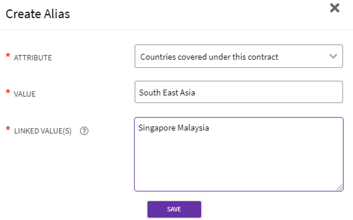Click the required asterisk beside LINKED VALUE(S)
This screenshot has width=353, height=220.
click(x=7, y=129)
